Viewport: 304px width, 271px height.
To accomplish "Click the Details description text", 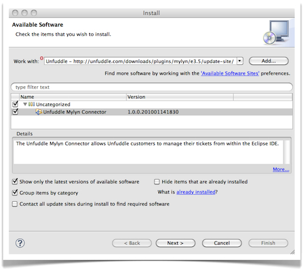I will (x=147, y=144).
